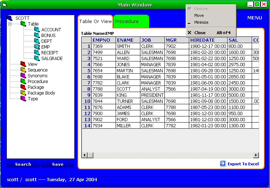This screenshot has height=188, width=270.
Task: Click the hire date 1987-05-23 00:00
Action: coord(208,107)
